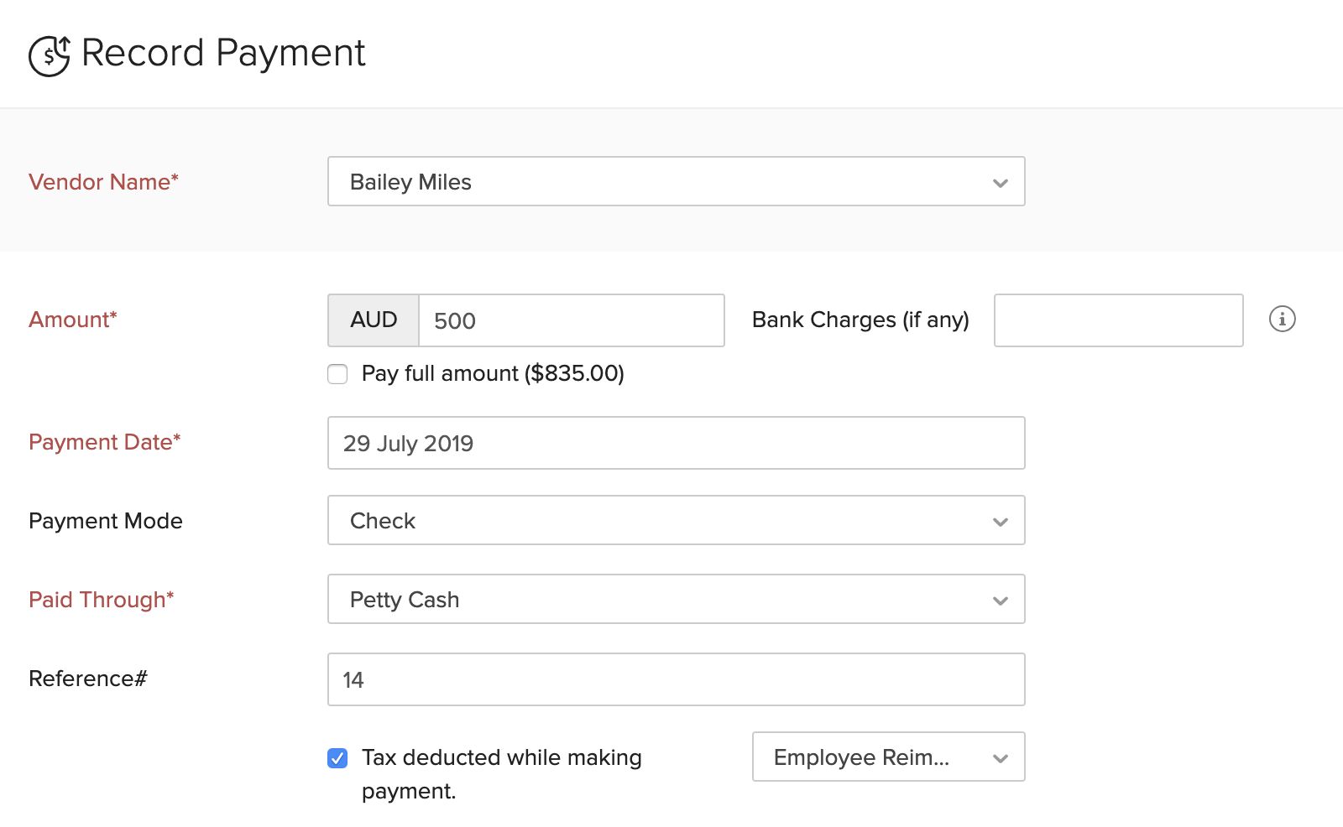Click the 'Tax deducted while making payment' label
Viewport: 1343px width, 827px height.
point(501,758)
